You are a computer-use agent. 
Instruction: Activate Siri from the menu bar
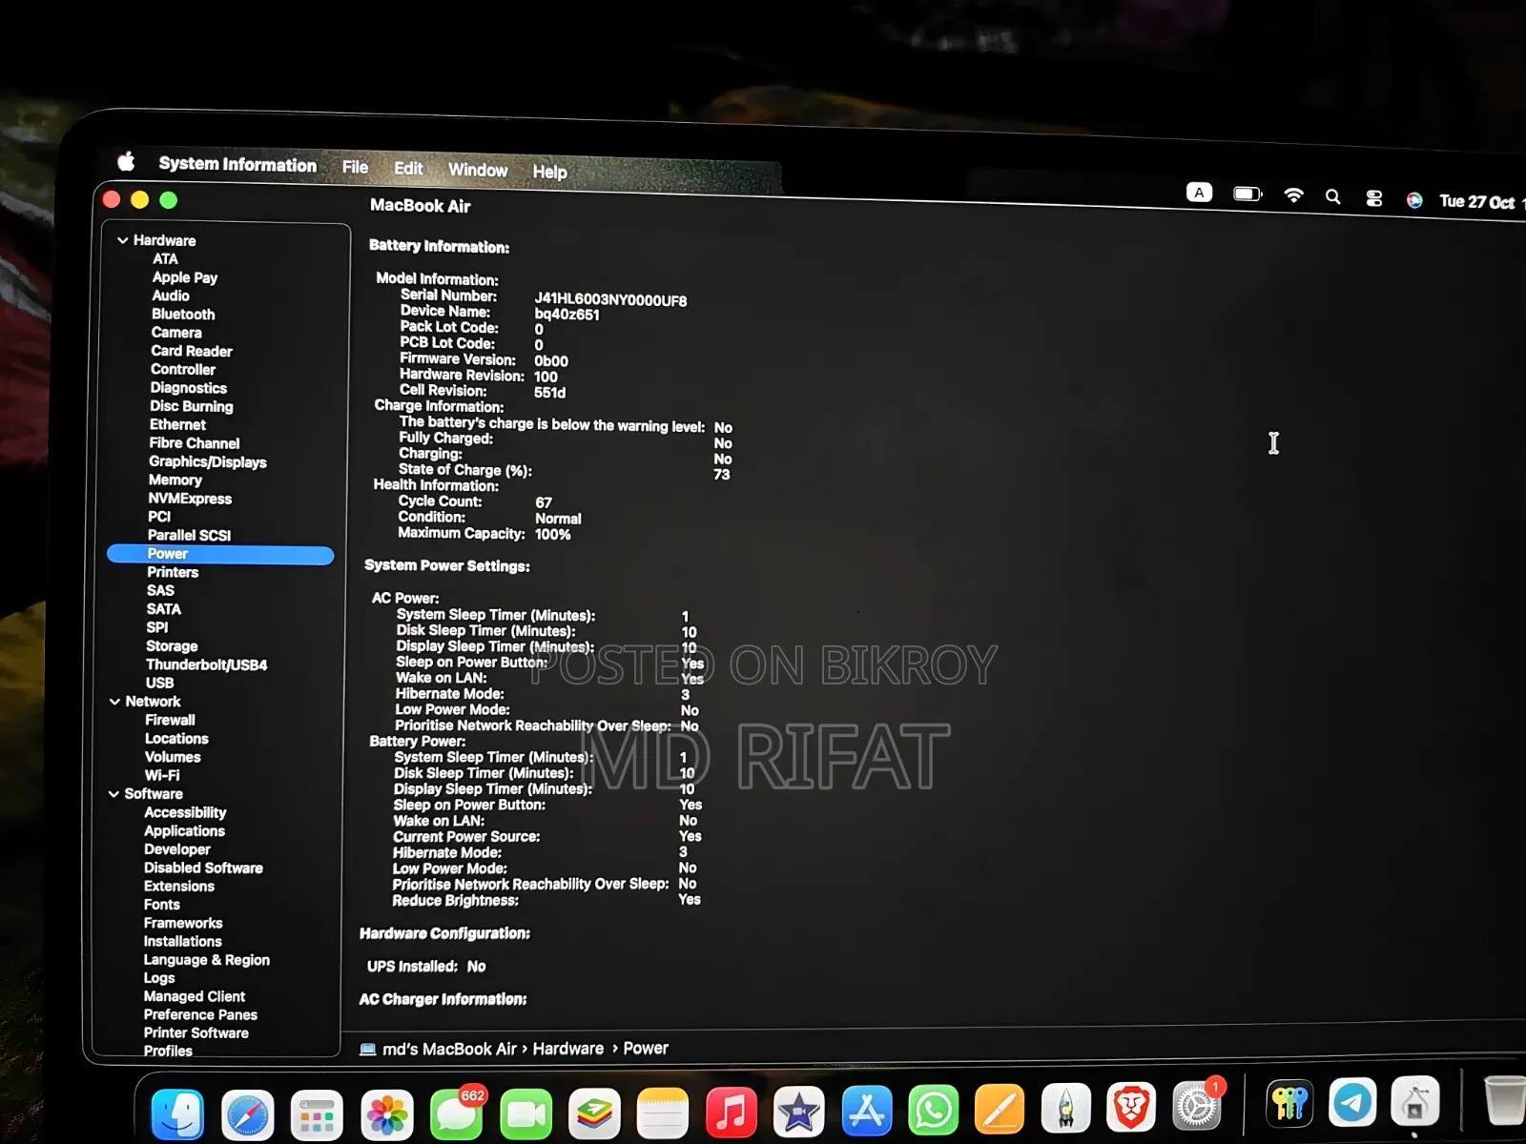coord(1414,199)
